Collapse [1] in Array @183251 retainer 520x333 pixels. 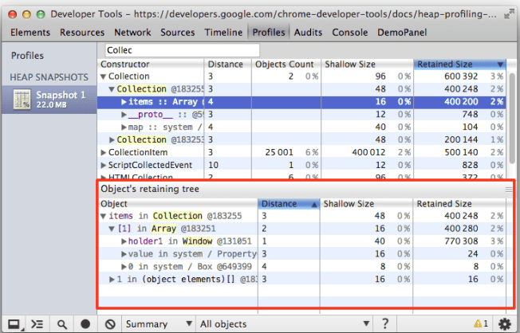112,229
